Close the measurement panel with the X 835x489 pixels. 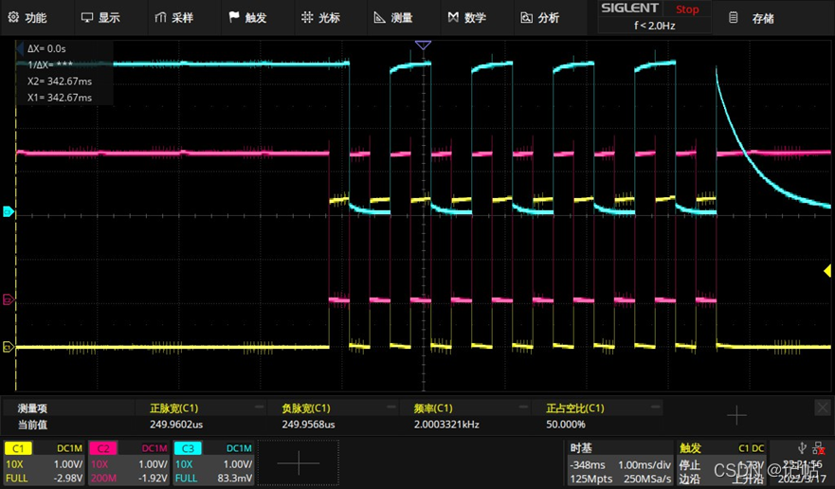[x=823, y=408]
